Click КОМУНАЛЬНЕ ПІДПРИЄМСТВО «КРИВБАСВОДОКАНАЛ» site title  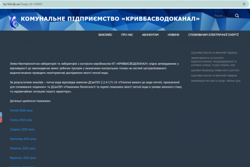pos(110,19)
